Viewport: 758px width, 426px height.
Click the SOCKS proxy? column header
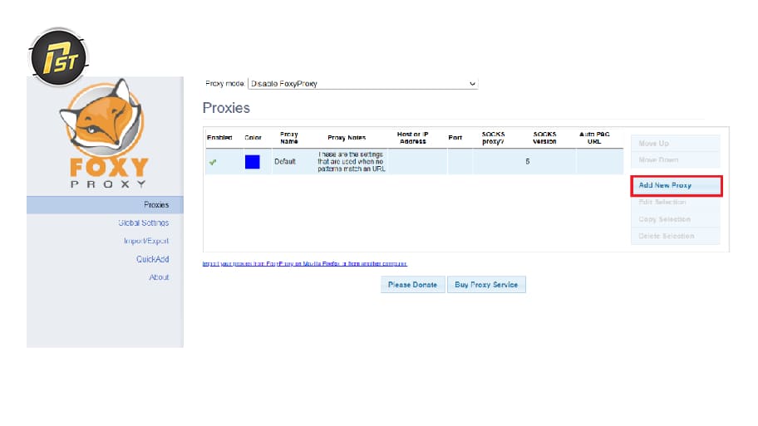point(493,138)
